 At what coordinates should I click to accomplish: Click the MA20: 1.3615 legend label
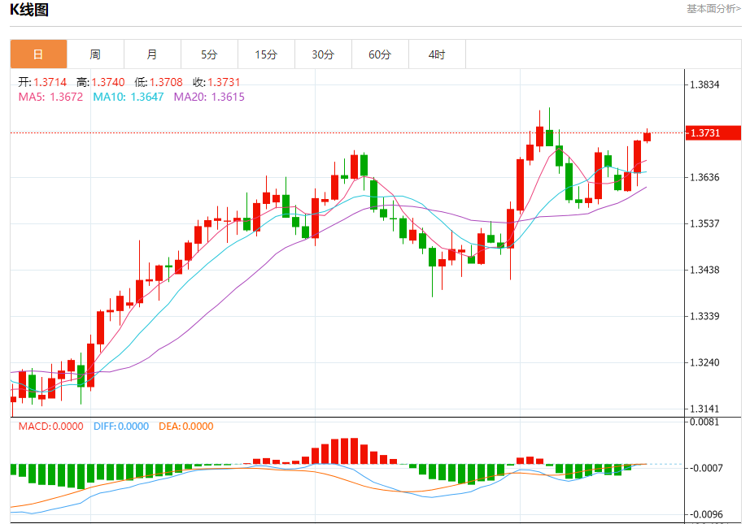point(209,97)
